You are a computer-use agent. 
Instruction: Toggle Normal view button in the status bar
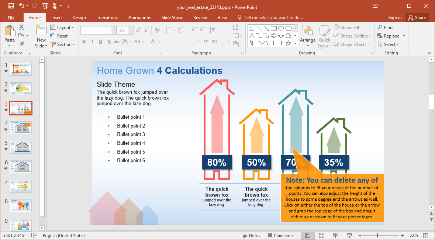point(308,236)
